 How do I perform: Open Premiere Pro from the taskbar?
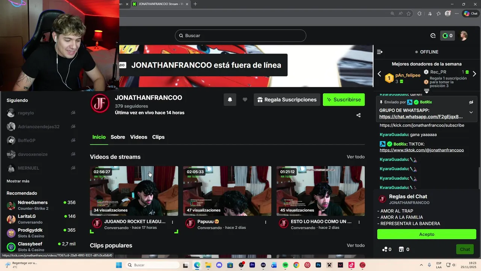click(x=252, y=265)
